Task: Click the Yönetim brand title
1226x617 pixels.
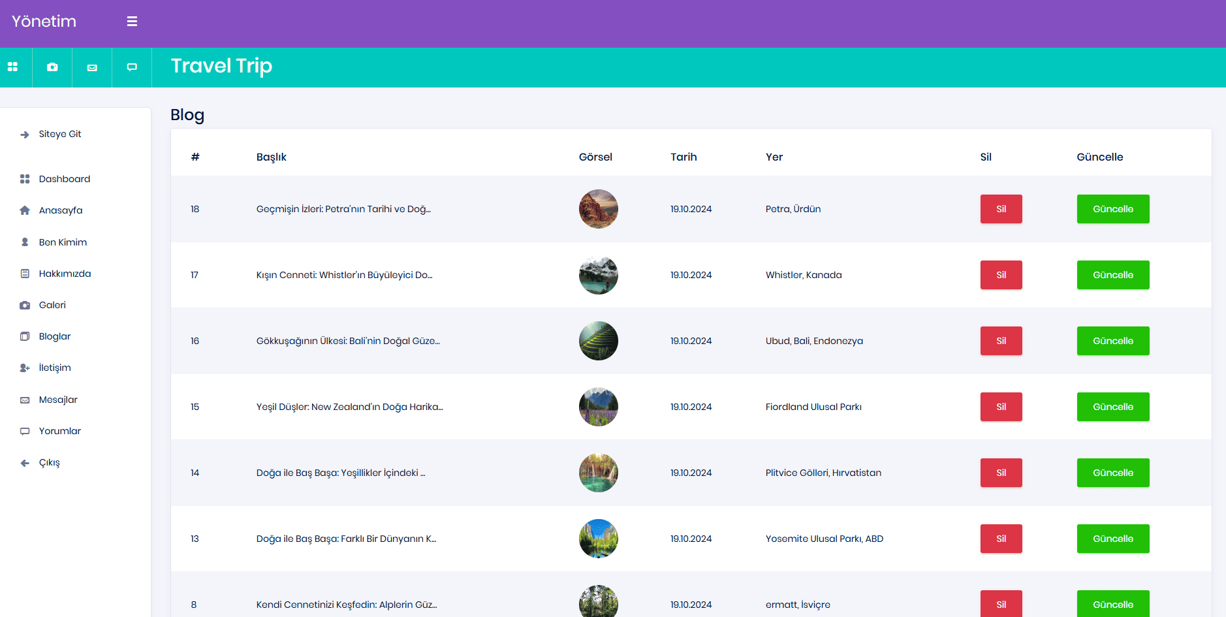Action: pos(44,22)
